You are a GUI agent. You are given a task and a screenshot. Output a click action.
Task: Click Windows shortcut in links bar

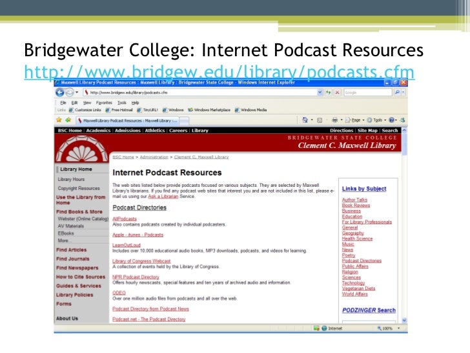(x=173, y=110)
